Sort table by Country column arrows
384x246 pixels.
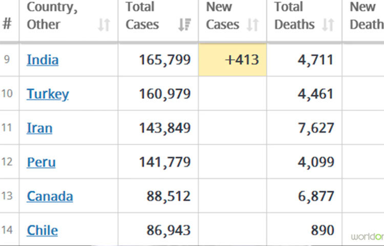click(x=104, y=25)
